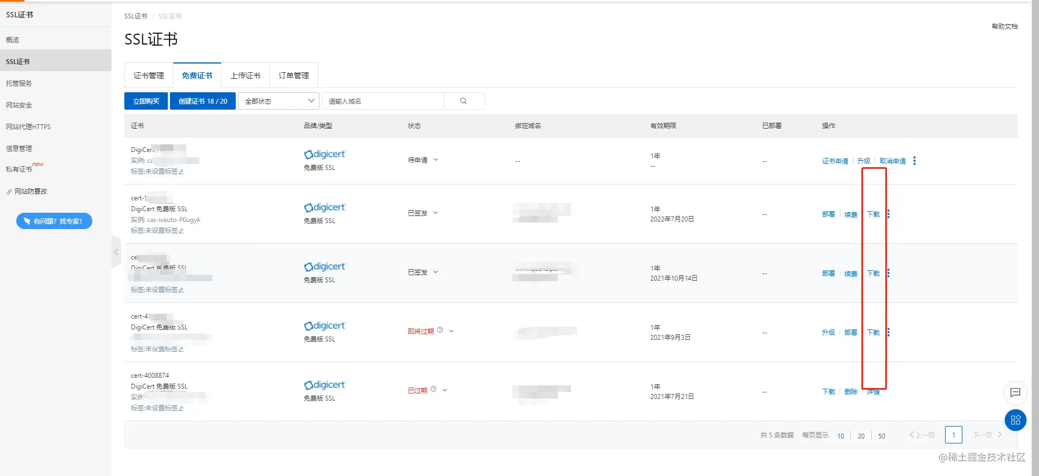This screenshot has width=1039, height=476.
Task: Open more actions menu for pending certificate row
Action: [x=915, y=161]
